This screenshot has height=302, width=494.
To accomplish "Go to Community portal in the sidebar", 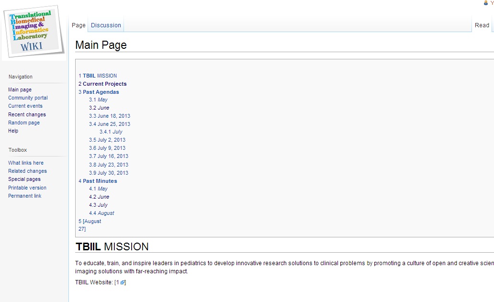I will click(x=28, y=98).
